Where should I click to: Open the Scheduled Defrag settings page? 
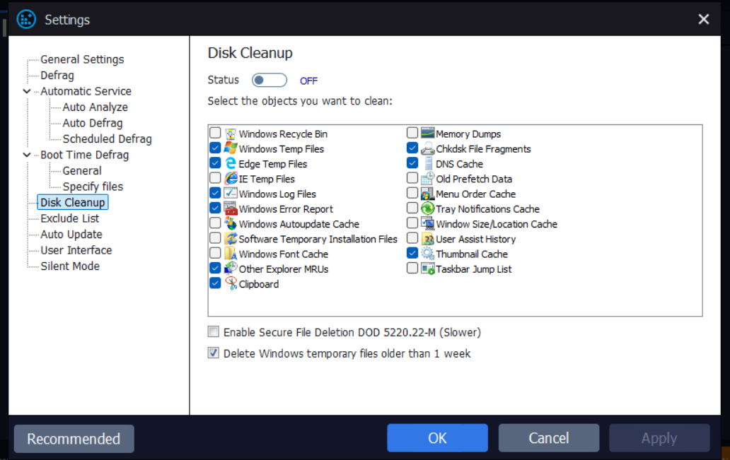coord(107,139)
